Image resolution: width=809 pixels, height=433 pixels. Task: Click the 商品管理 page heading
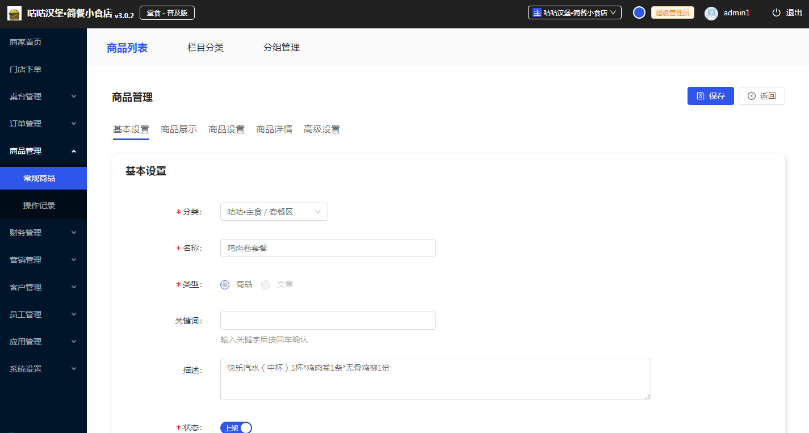pyautogui.click(x=132, y=97)
